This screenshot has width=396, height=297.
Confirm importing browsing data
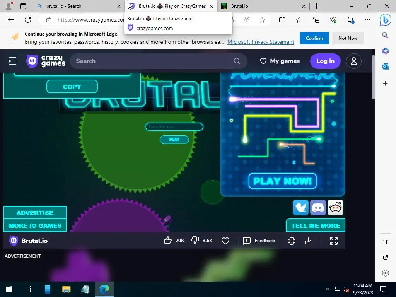(314, 38)
